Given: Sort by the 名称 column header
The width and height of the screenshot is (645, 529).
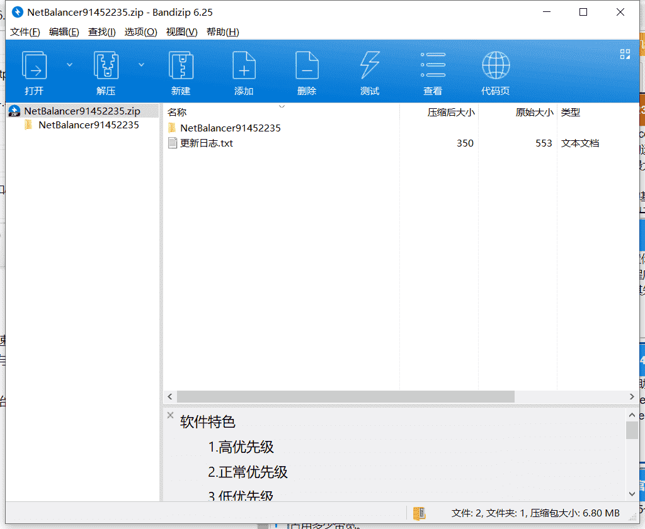Looking at the screenshot, I should (x=177, y=112).
